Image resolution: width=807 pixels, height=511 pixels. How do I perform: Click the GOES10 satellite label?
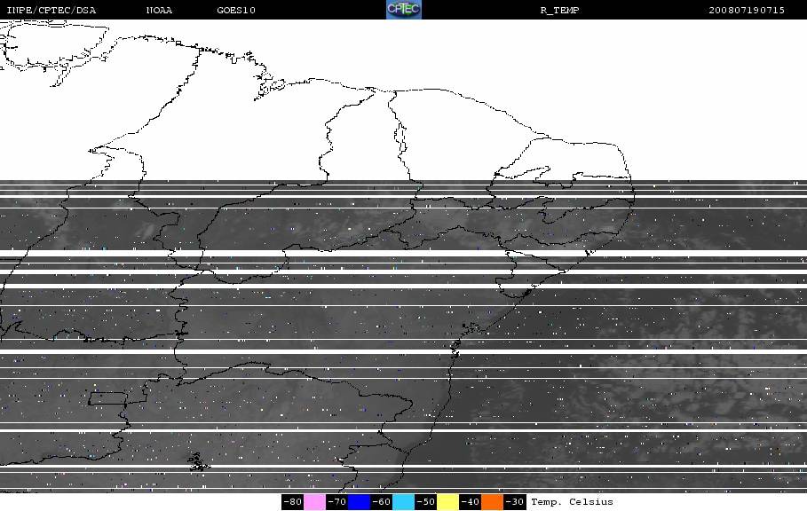pyautogui.click(x=236, y=11)
